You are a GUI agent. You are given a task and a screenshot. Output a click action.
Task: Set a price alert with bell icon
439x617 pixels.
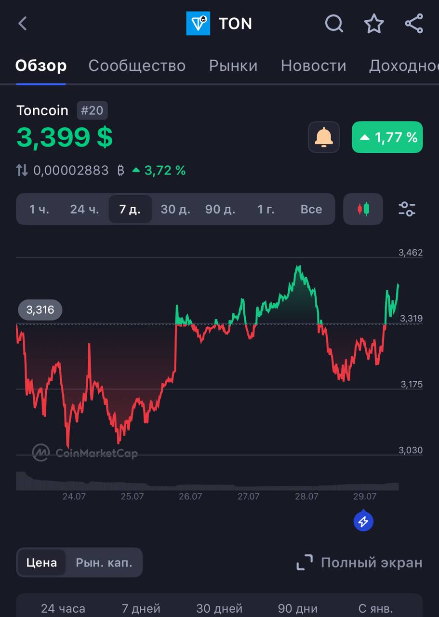point(324,137)
